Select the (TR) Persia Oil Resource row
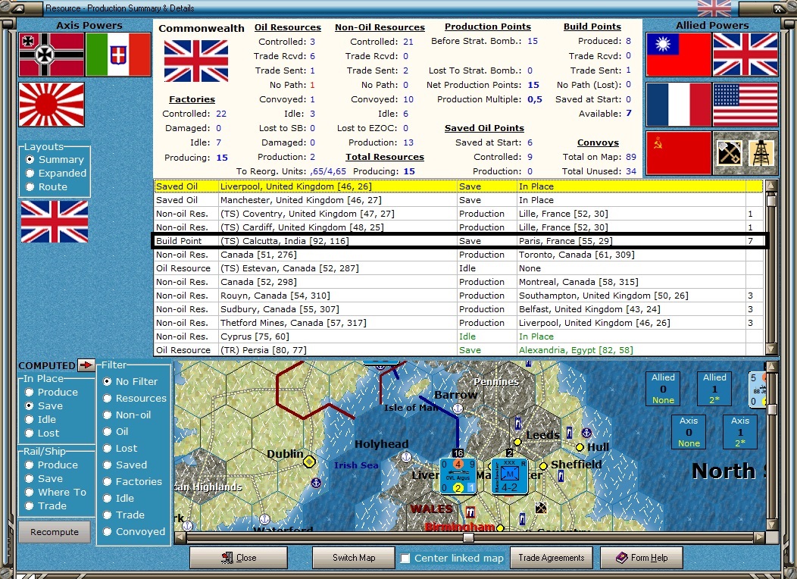Screen dimensions: 797x579 click(458, 350)
